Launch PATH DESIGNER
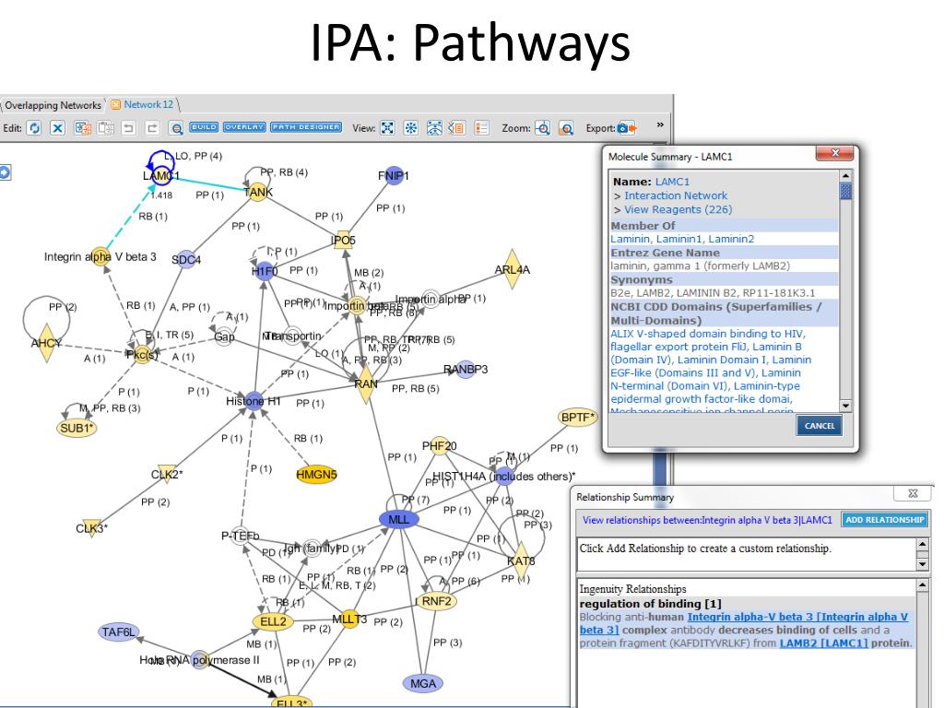Image resolution: width=944 pixels, height=708 pixels. [306, 127]
